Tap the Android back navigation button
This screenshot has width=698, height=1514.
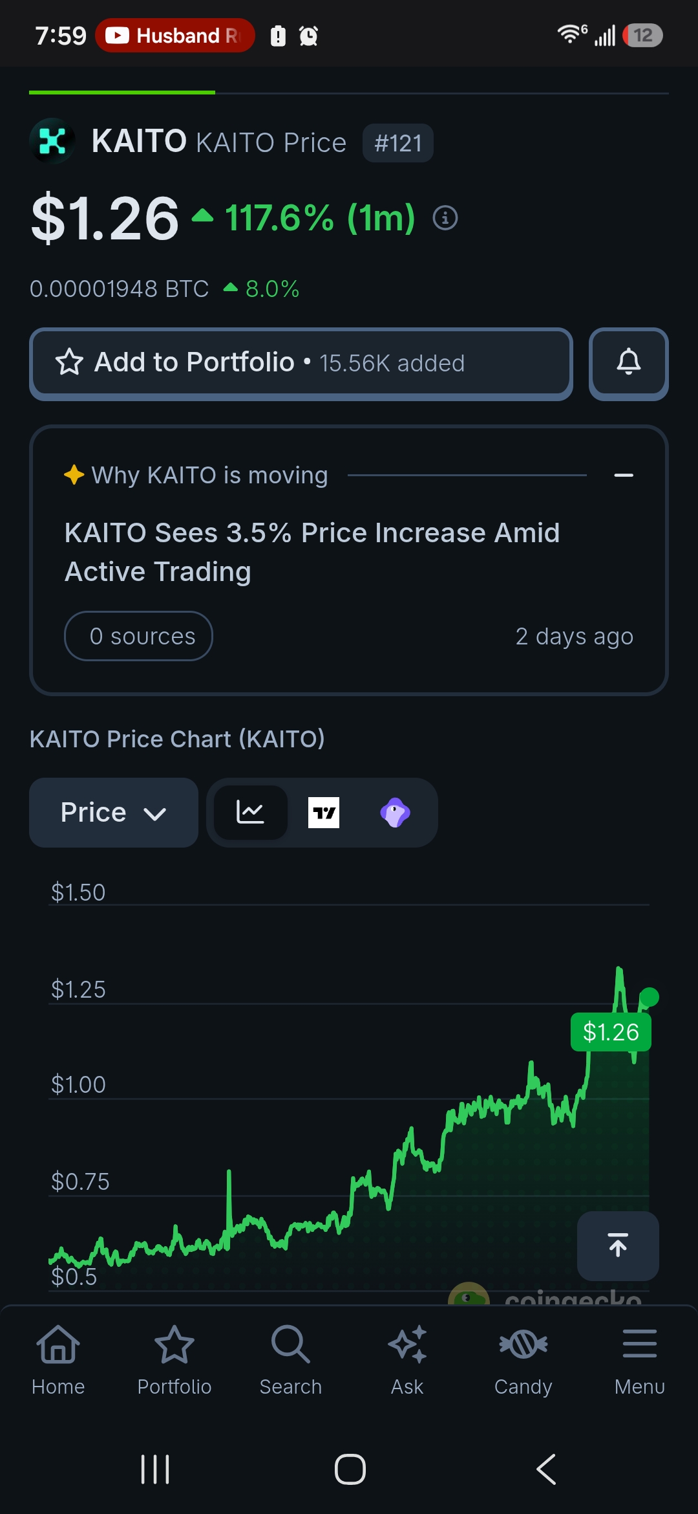click(x=546, y=1469)
